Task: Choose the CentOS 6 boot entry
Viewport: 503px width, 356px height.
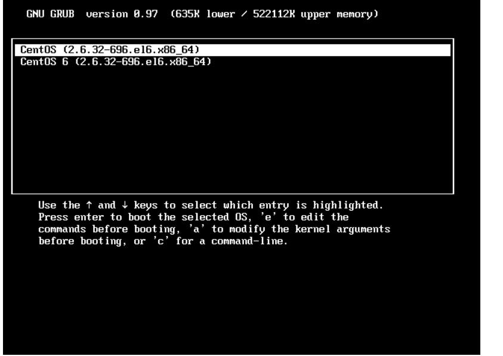Action: pos(116,62)
